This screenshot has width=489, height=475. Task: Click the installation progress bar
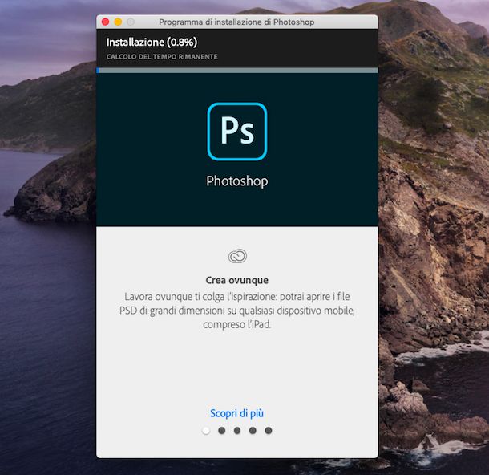[x=237, y=71]
